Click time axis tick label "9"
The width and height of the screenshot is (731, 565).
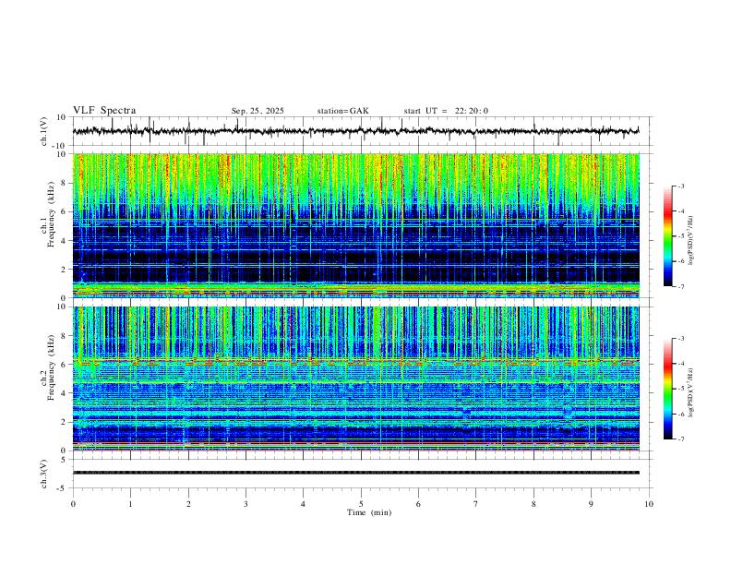point(591,504)
